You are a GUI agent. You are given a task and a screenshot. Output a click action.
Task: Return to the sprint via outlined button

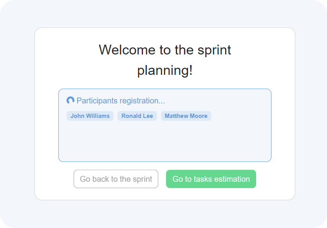(x=116, y=179)
